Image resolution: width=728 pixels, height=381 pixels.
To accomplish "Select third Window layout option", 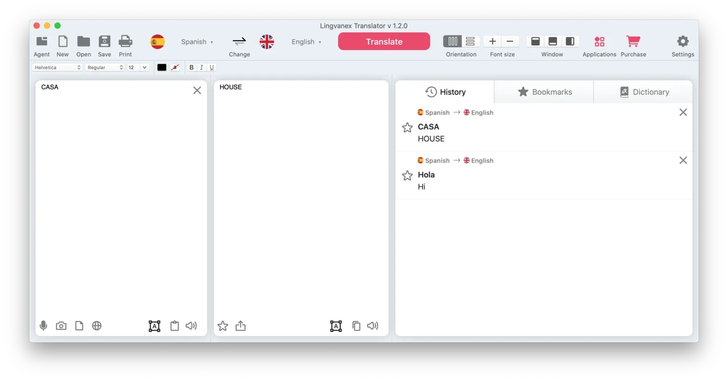I will tap(570, 41).
